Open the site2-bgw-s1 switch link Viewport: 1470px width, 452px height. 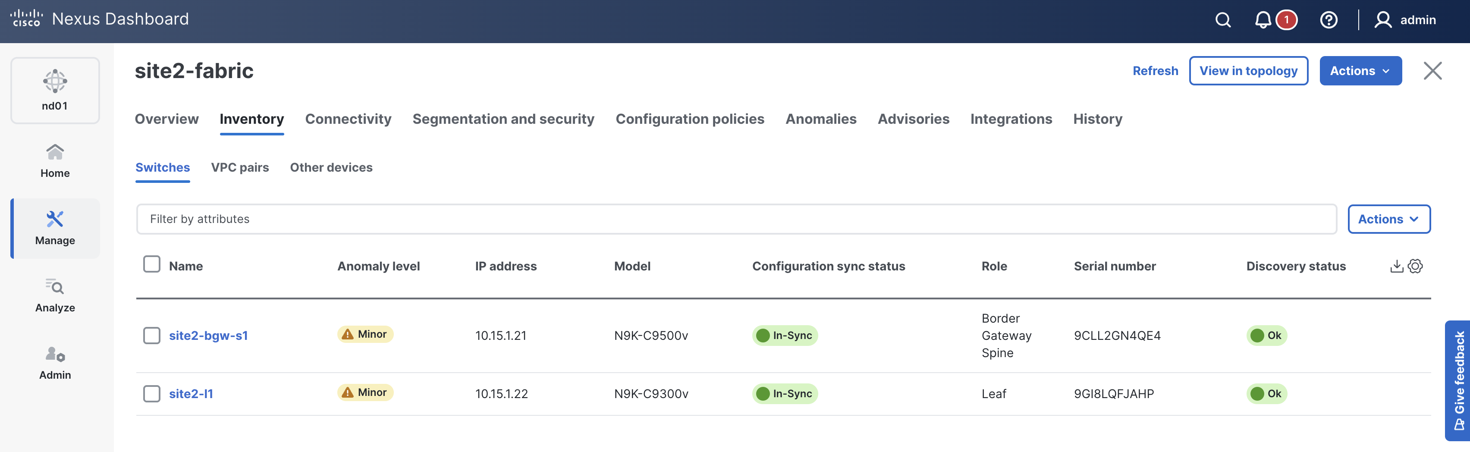coord(208,336)
